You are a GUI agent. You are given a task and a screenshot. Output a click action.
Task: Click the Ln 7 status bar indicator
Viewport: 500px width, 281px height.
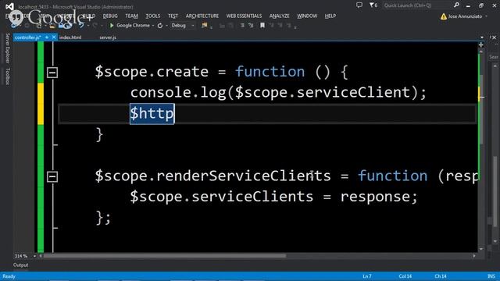click(367, 276)
